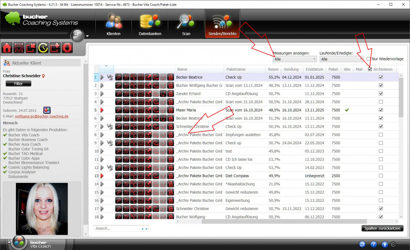Click the export arrow icon in row 4
The image size is (410, 250).
(148, 102)
